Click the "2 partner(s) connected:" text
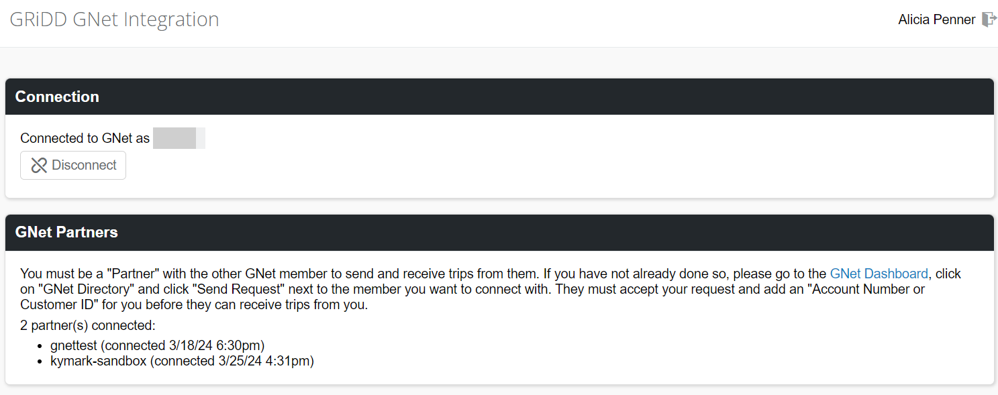Screen dimensions: 998x395 tap(87, 326)
